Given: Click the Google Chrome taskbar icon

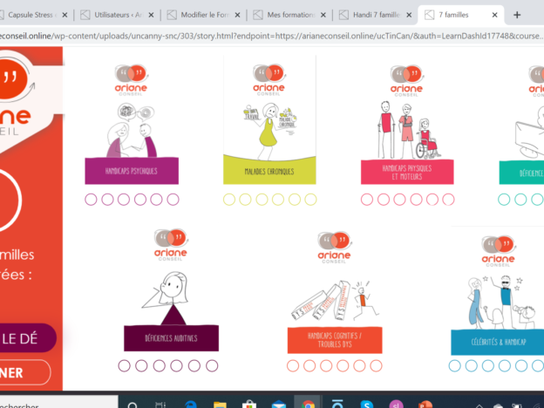Looking at the screenshot, I should (x=307, y=403).
